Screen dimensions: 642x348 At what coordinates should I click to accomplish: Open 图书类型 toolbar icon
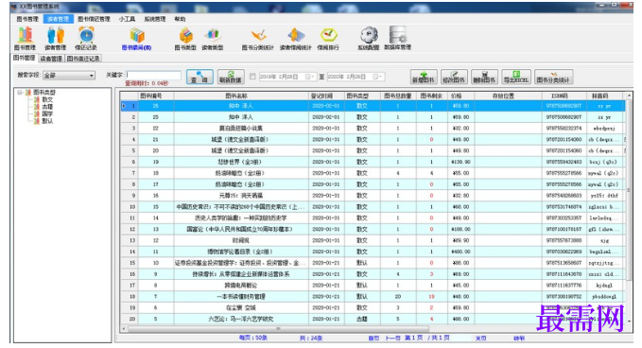[185, 39]
